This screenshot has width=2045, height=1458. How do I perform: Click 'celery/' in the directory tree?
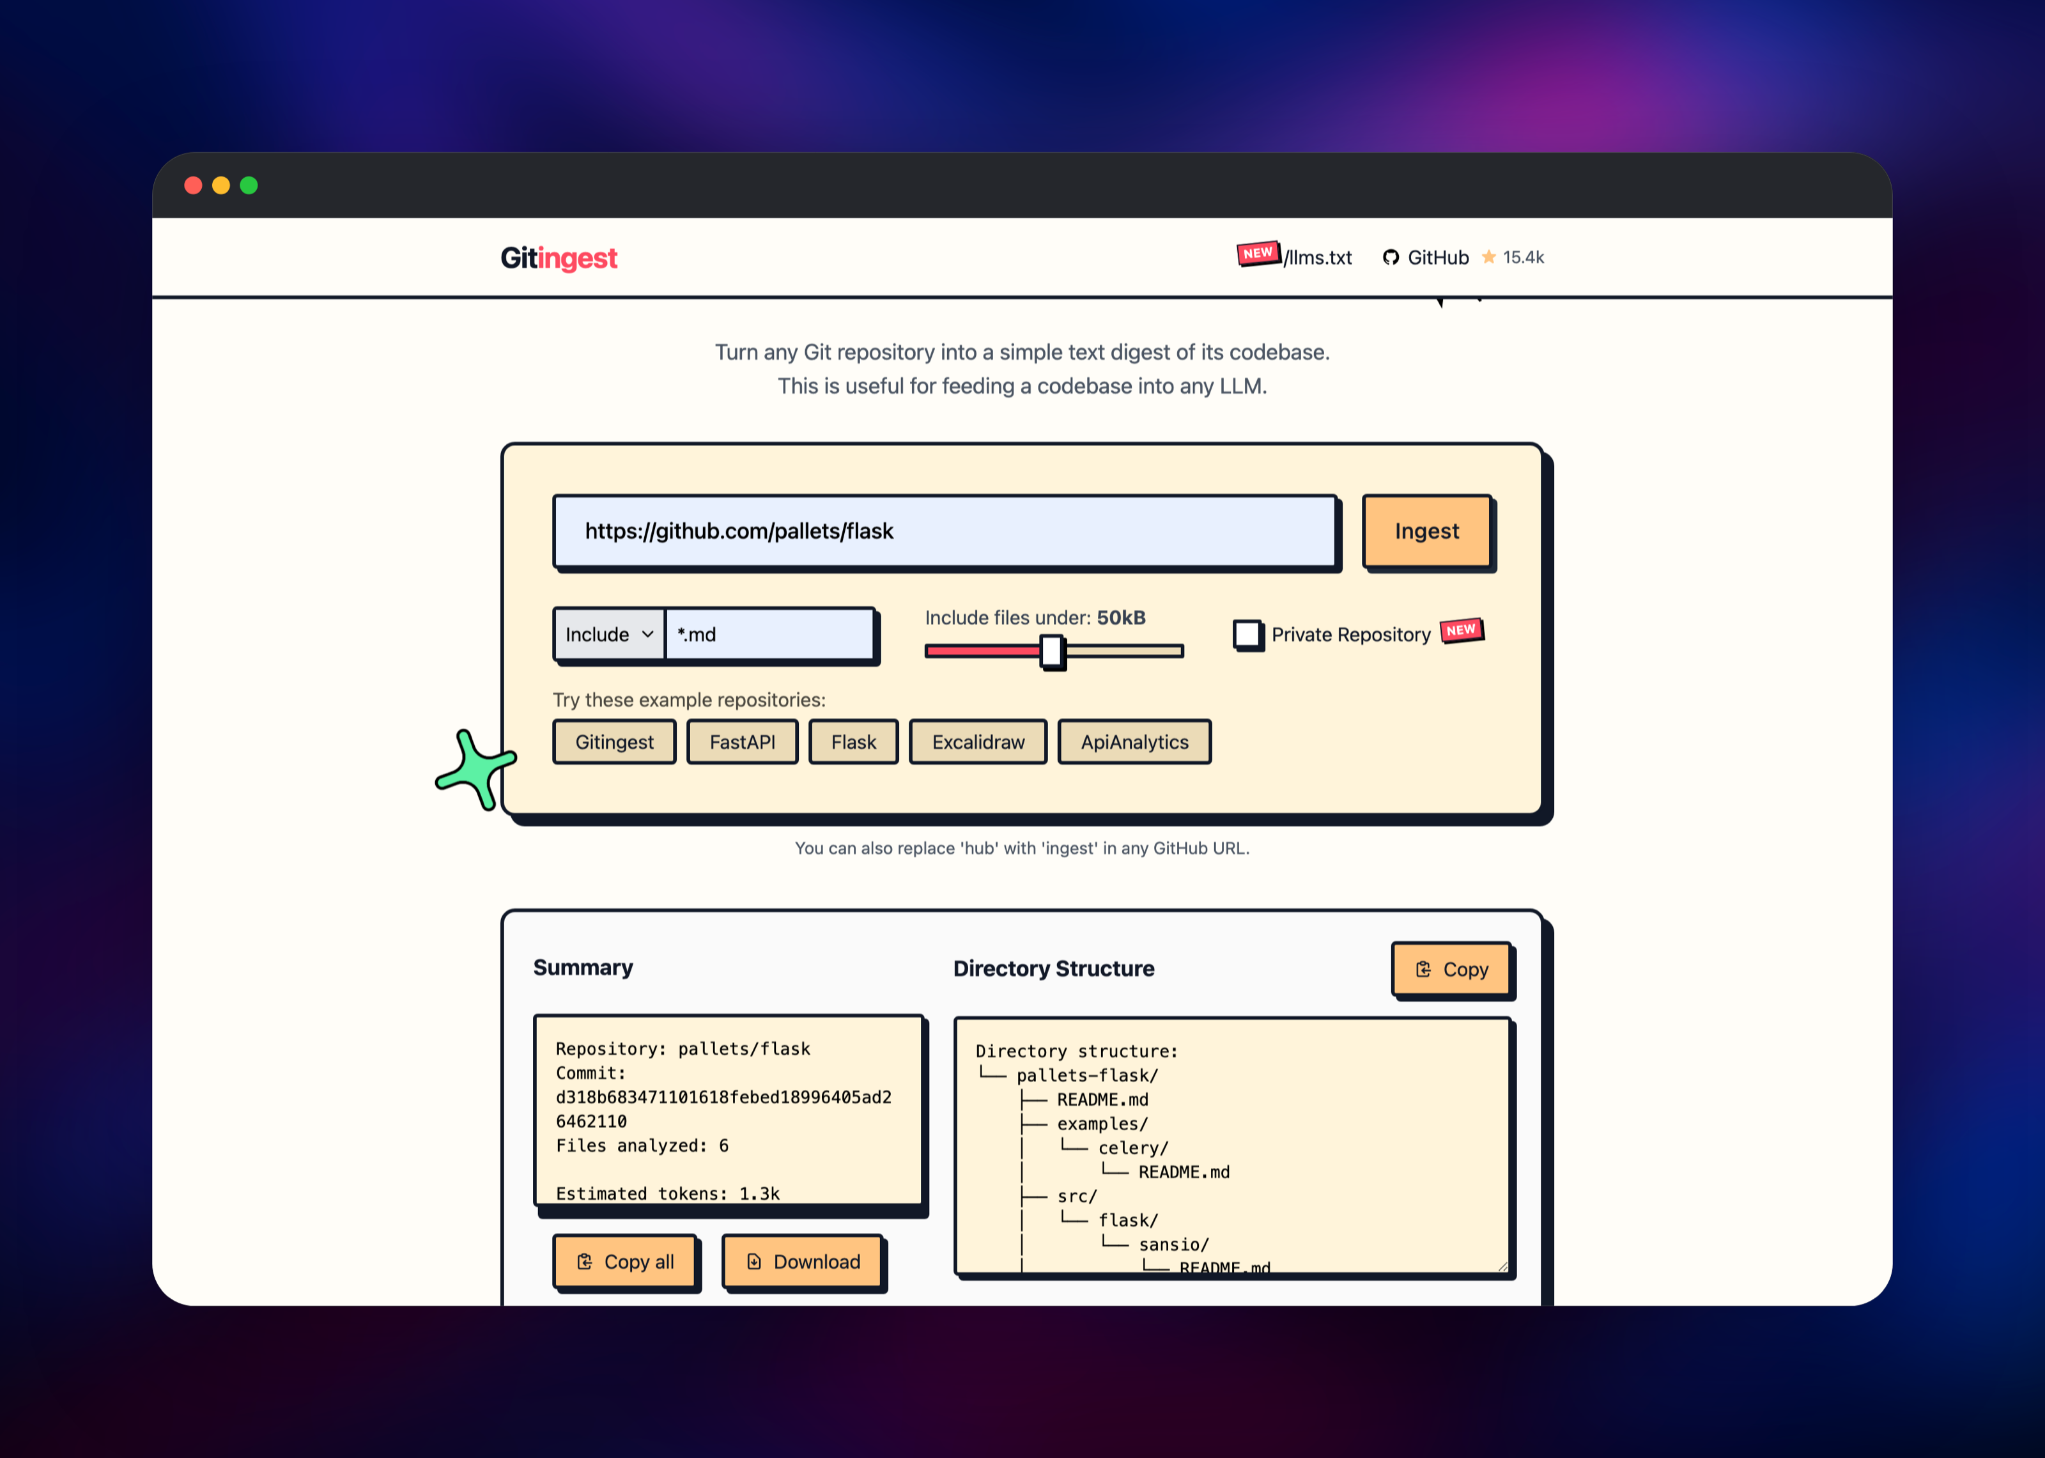(1133, 1148)
